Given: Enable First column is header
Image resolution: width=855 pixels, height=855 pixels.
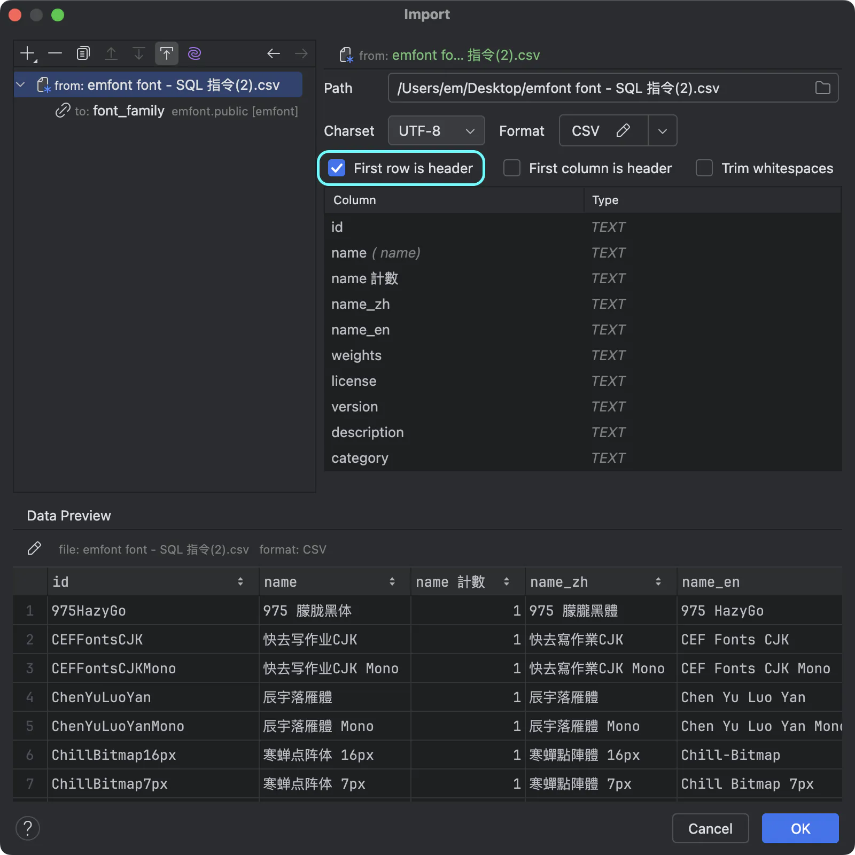Looking at the screenshot, I should pyautogui.click(x=512, y=168).
